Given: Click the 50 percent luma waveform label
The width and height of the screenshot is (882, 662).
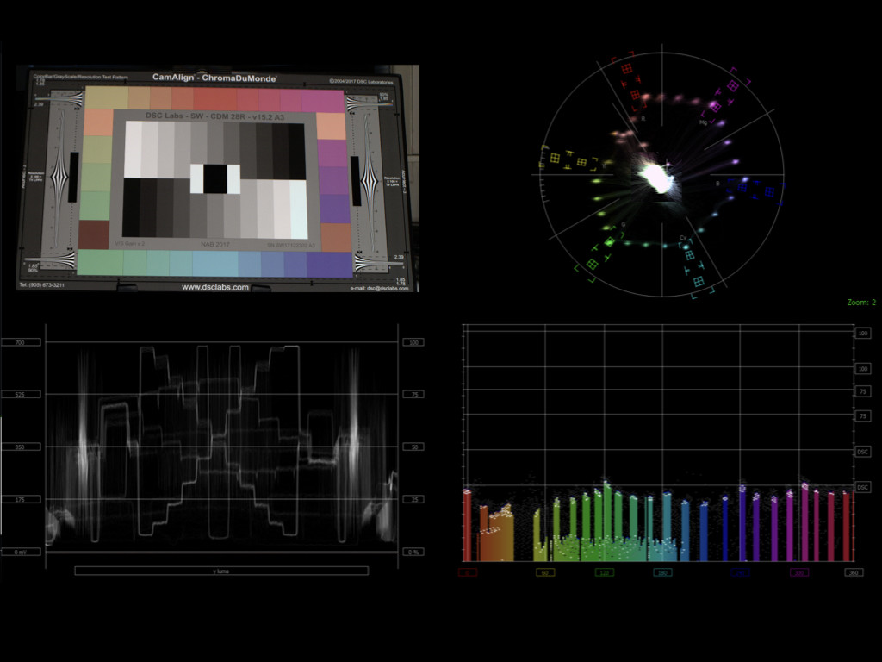Looking at the screenshot, I should pos(414,447).
